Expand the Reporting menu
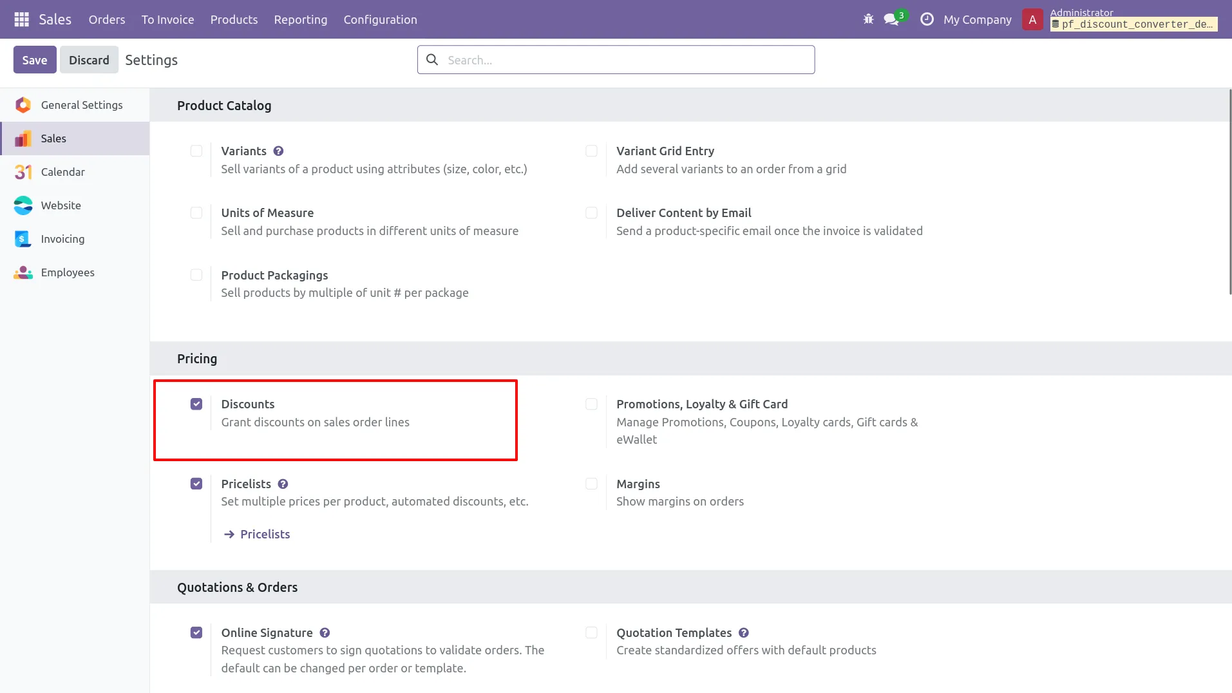1232x693 pixels. (300, 19)
